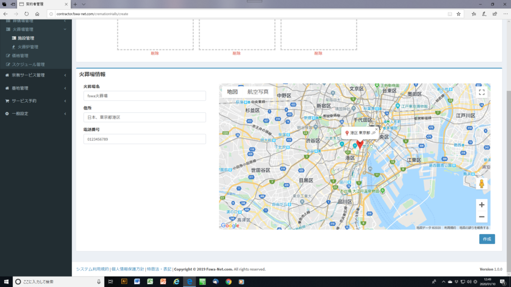The width and height of the screenshot is (511, 287).
Task: Launch Word from the taskbar
Action: [137, 282]
